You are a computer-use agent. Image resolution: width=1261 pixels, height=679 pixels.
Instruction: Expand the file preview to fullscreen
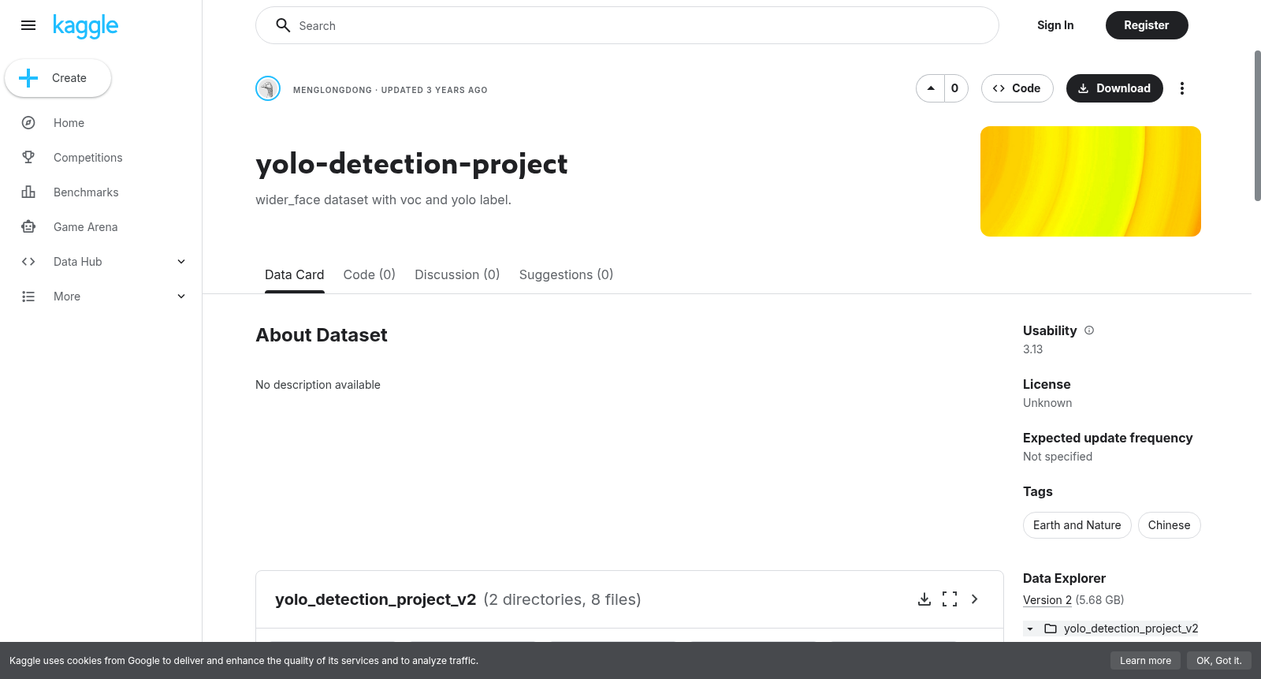point(950,599)
